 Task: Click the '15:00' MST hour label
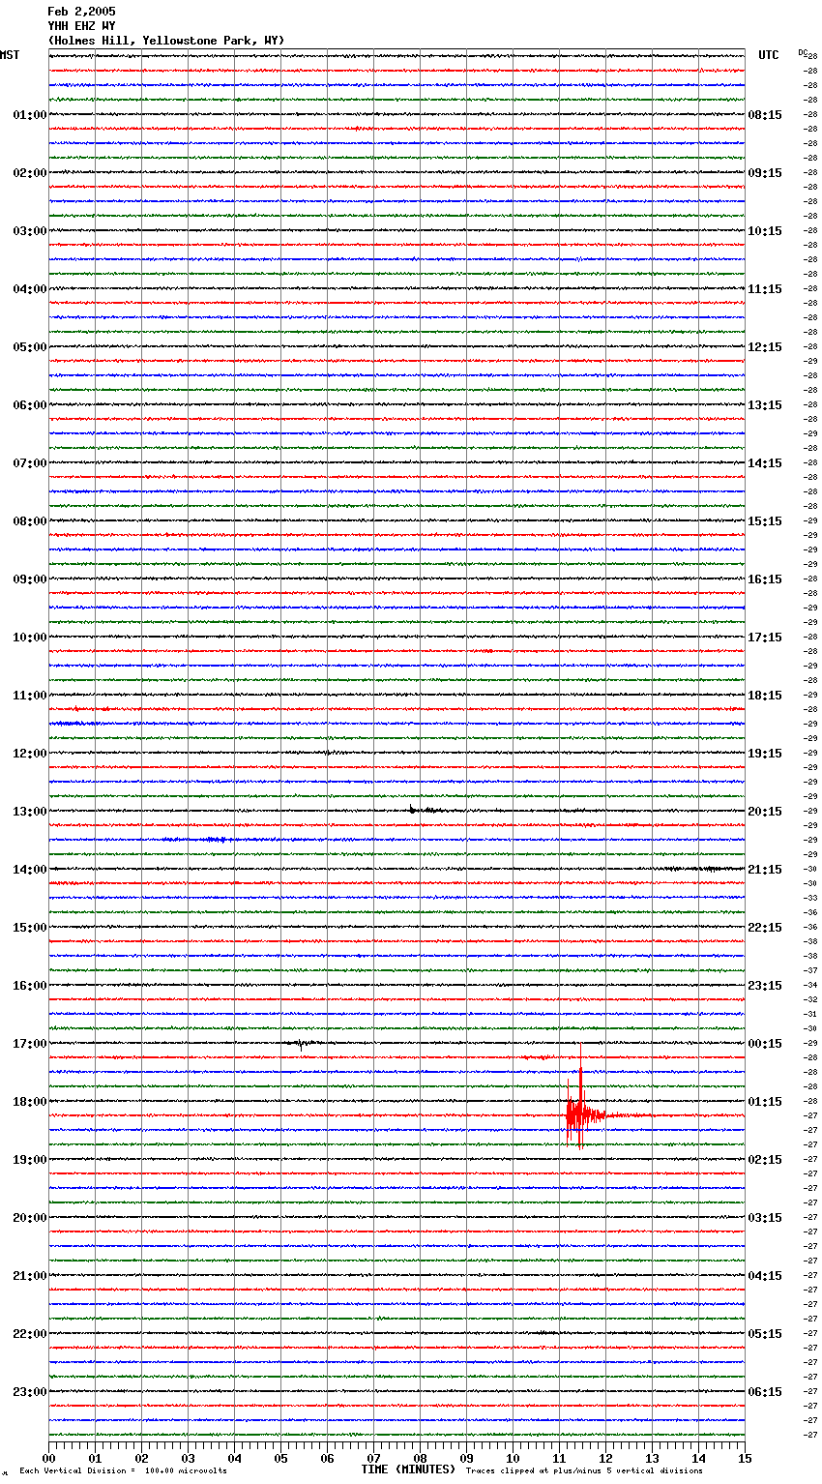[x=30, y=928]
